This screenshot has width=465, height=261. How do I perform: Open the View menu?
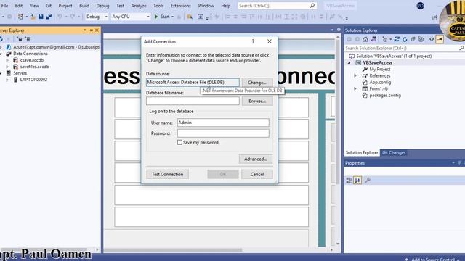[x=34, y=6]
